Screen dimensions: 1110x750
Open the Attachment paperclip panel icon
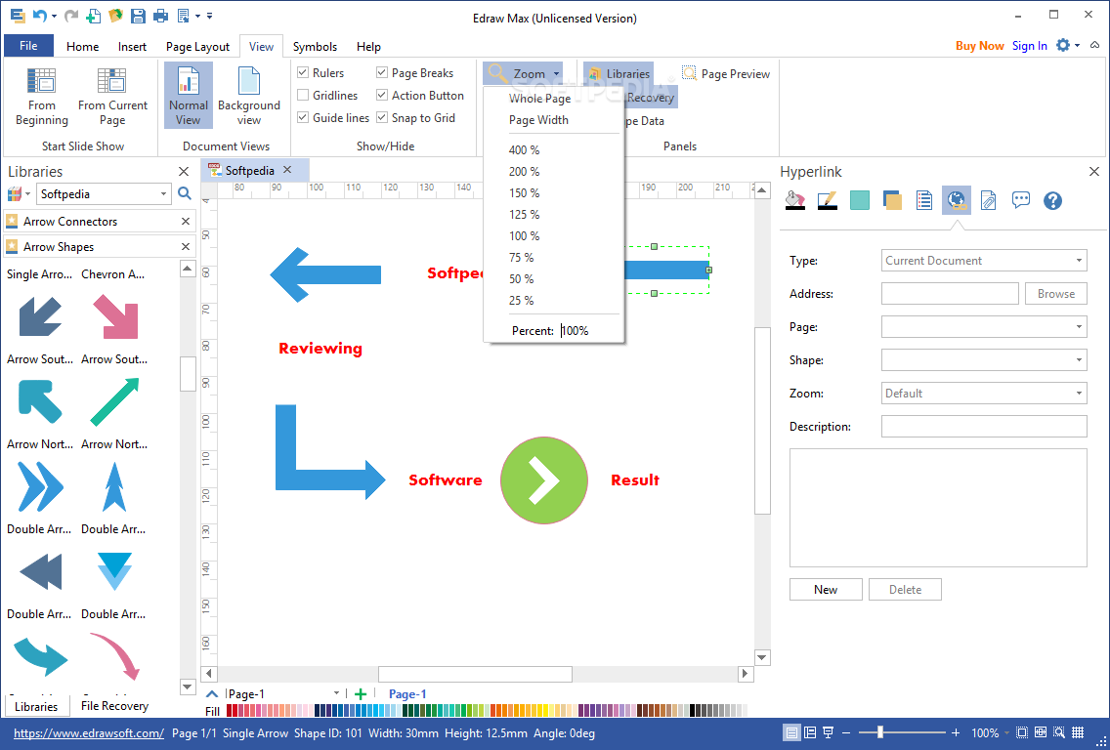pos(988,201)
